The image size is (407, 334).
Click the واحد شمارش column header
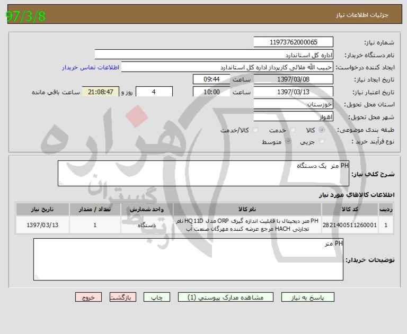click(147, 210)
